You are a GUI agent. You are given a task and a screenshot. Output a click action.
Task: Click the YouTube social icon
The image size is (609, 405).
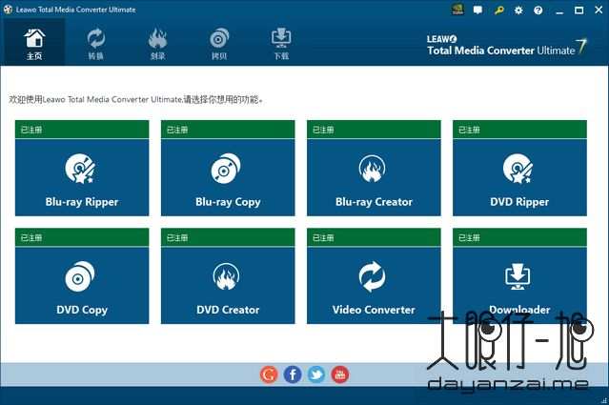[340, 375]
